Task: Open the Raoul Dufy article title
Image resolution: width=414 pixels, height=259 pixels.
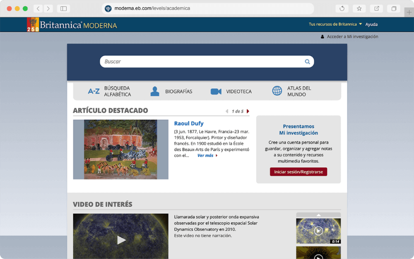Action: click(189, 123)
